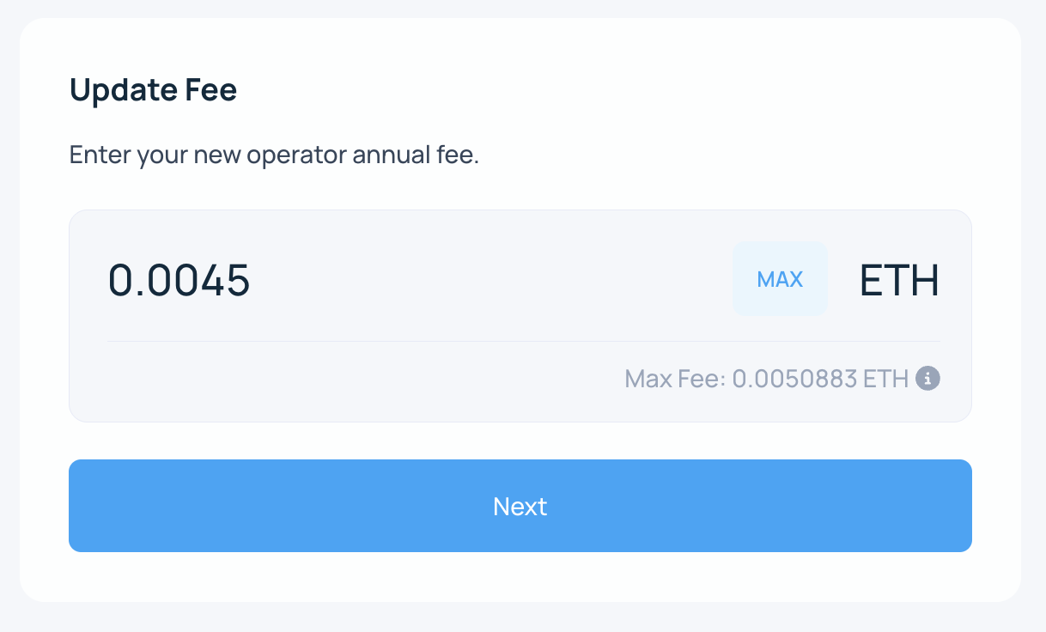Place cursor in the operator annual fee field
1046x632 pixels.
(386, 281)
